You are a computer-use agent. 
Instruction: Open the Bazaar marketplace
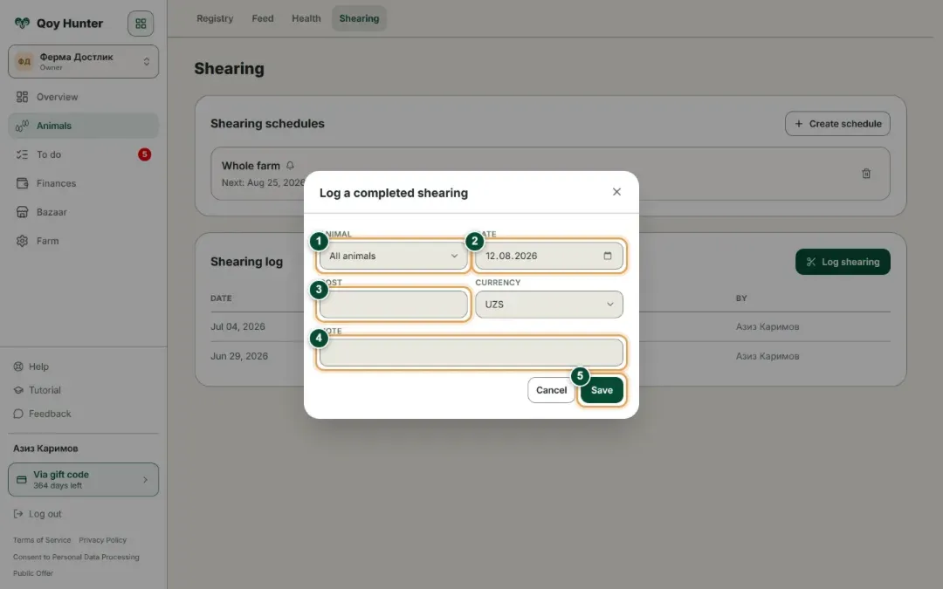point(83,212)
